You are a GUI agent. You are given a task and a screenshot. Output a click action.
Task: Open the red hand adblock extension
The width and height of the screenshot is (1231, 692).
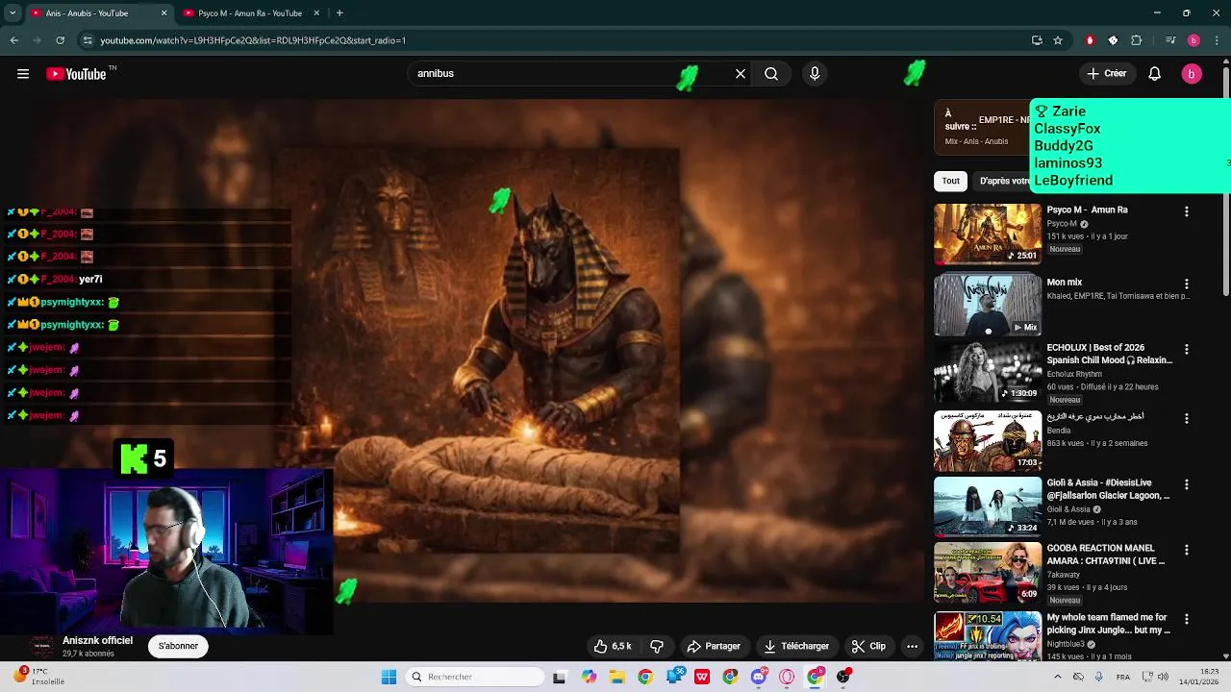click(x=1090, y=40)
